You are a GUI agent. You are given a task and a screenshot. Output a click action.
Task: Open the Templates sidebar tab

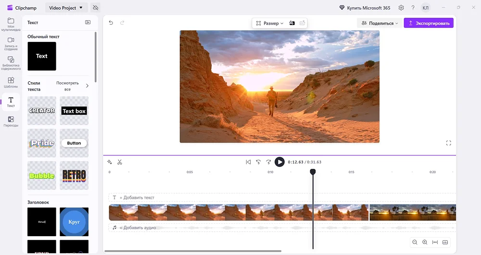point(11,82)
